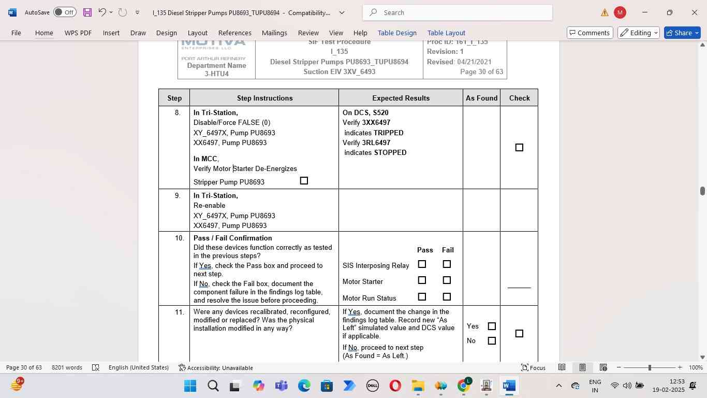707x398 pixels.
Task: Open the user account avatar M
Action: click(620, 12)
